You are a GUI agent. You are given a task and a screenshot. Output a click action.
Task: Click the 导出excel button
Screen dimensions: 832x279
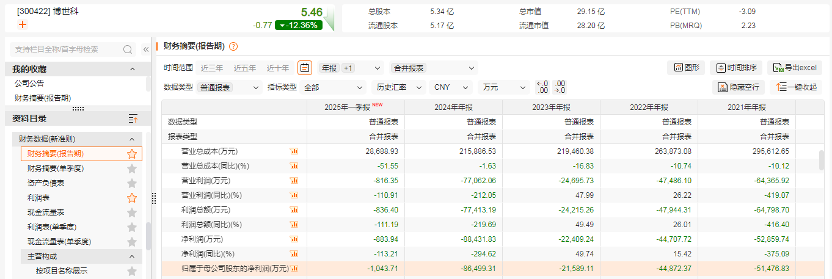tap(794, 68)
